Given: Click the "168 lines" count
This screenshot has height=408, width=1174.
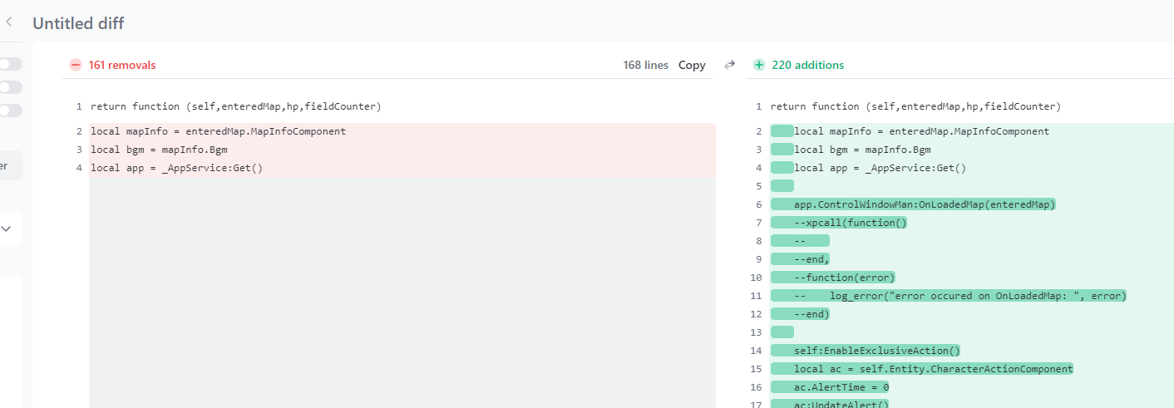Looking at the screenshot, I should coord(645,65).
